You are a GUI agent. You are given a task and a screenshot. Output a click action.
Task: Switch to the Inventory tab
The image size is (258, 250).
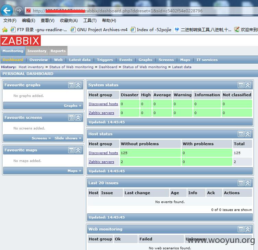37,51
